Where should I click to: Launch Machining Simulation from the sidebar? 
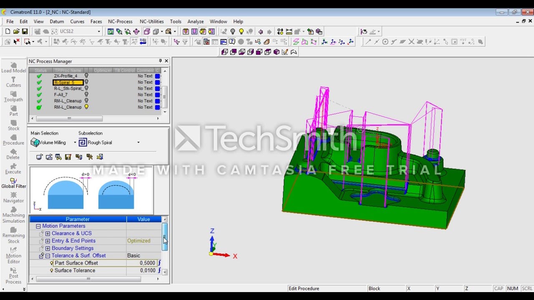pos(14,215)
